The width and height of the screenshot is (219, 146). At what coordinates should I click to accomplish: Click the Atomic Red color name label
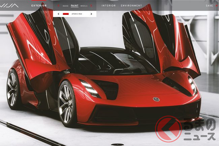pyautogui.click(x=76, y=14)
